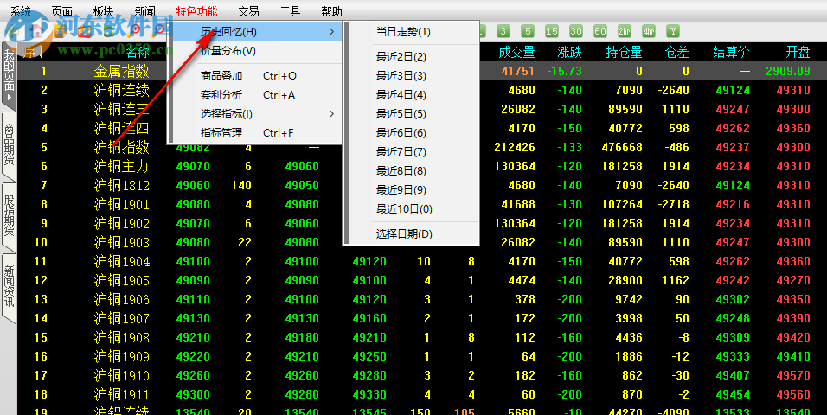Viewport: 827px width, 415px height.
Task: Open the 工具 menu
Action: point(290,11)
